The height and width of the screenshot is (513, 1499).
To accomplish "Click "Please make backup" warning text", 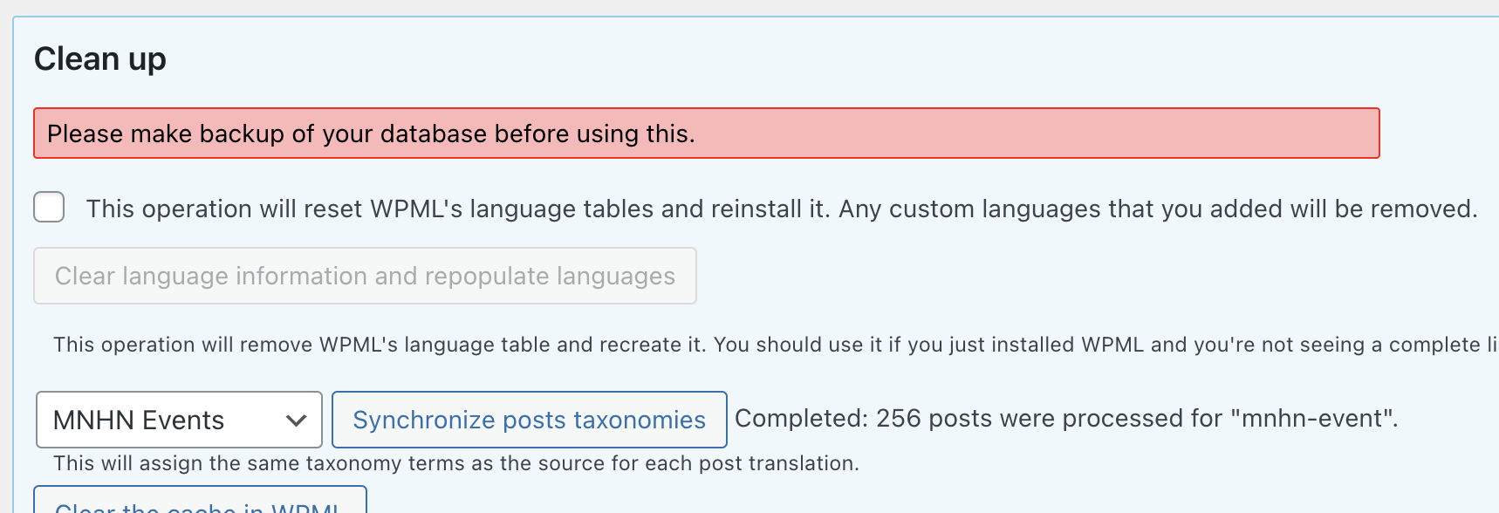I will 166,133.
